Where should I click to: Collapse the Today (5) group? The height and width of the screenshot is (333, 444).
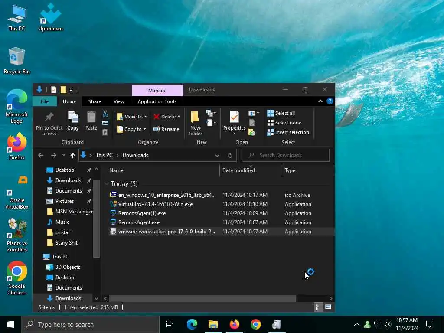point(107,184)
